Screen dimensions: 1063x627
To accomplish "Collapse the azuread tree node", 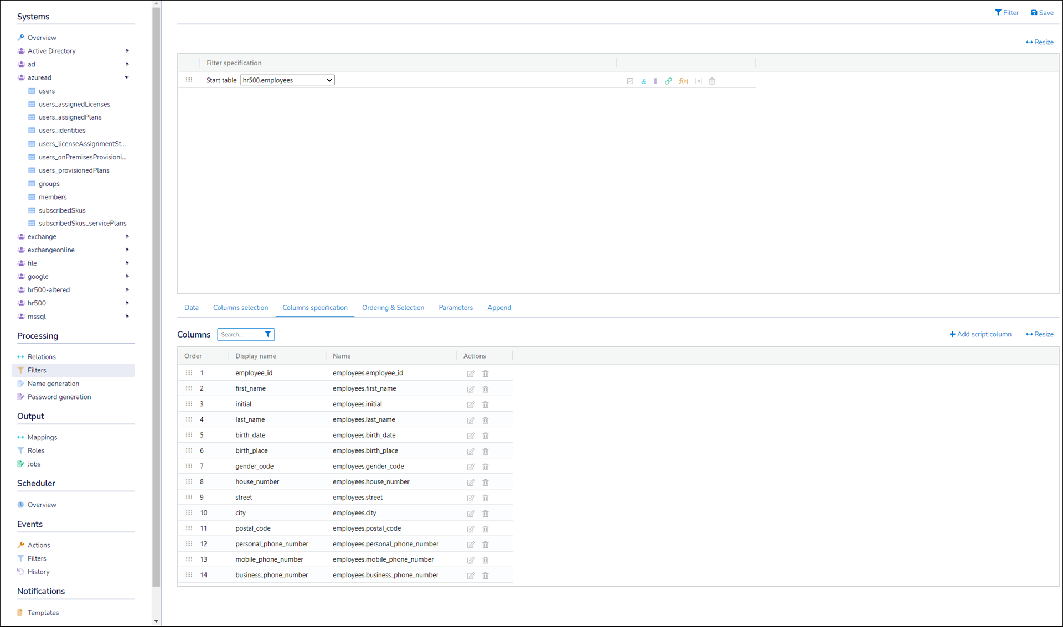I will (x=127, y=77).
